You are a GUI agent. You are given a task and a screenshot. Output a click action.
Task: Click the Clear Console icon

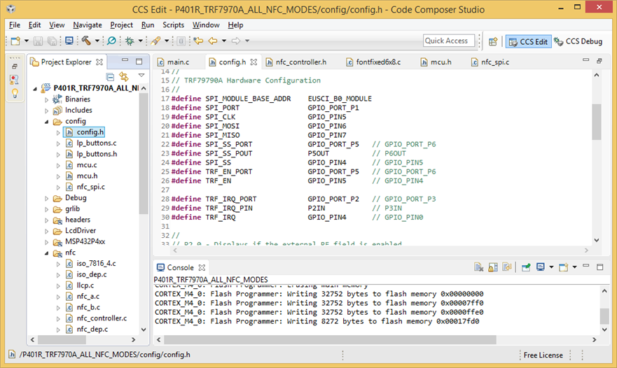click(x=478, y=267)
